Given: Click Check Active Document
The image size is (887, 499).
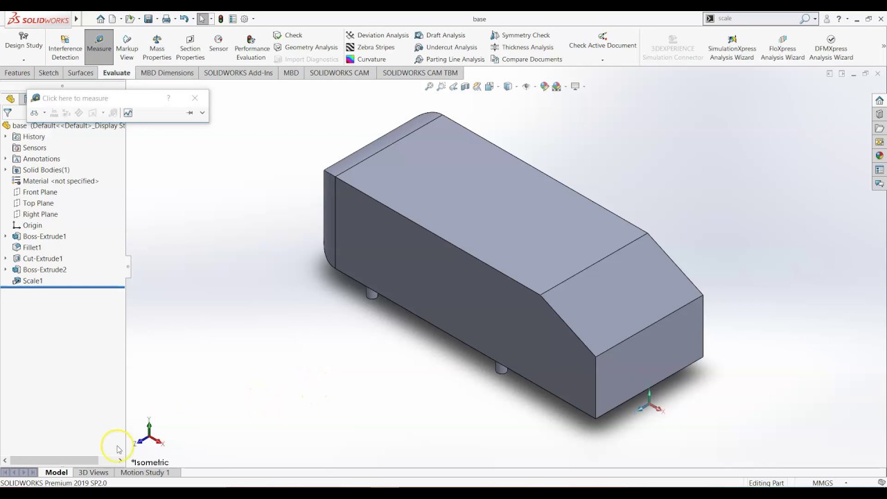Looking at the screenshot, I should pos(602,41).
